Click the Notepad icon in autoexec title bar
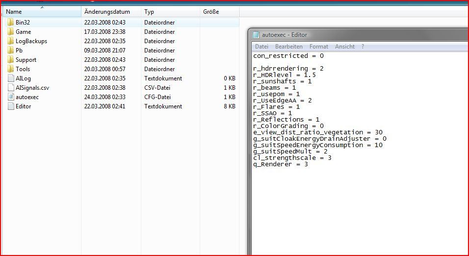The height and width of the screenshot is (256, 469). pos(256,35)
